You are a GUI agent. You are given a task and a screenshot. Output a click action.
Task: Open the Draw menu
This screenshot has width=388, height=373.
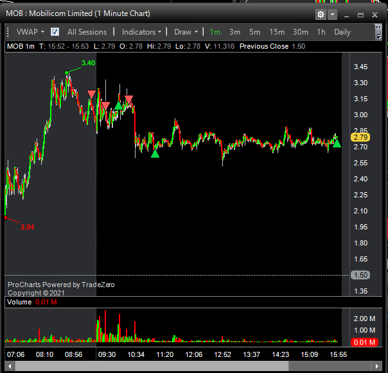point(186,32)
